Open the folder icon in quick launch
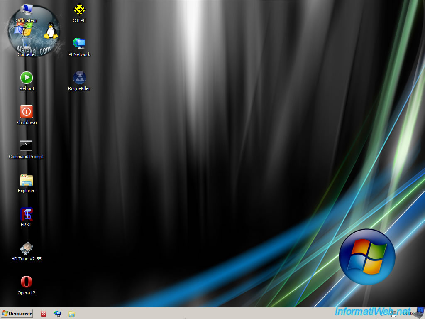425x319 pixels. [72, 314]
